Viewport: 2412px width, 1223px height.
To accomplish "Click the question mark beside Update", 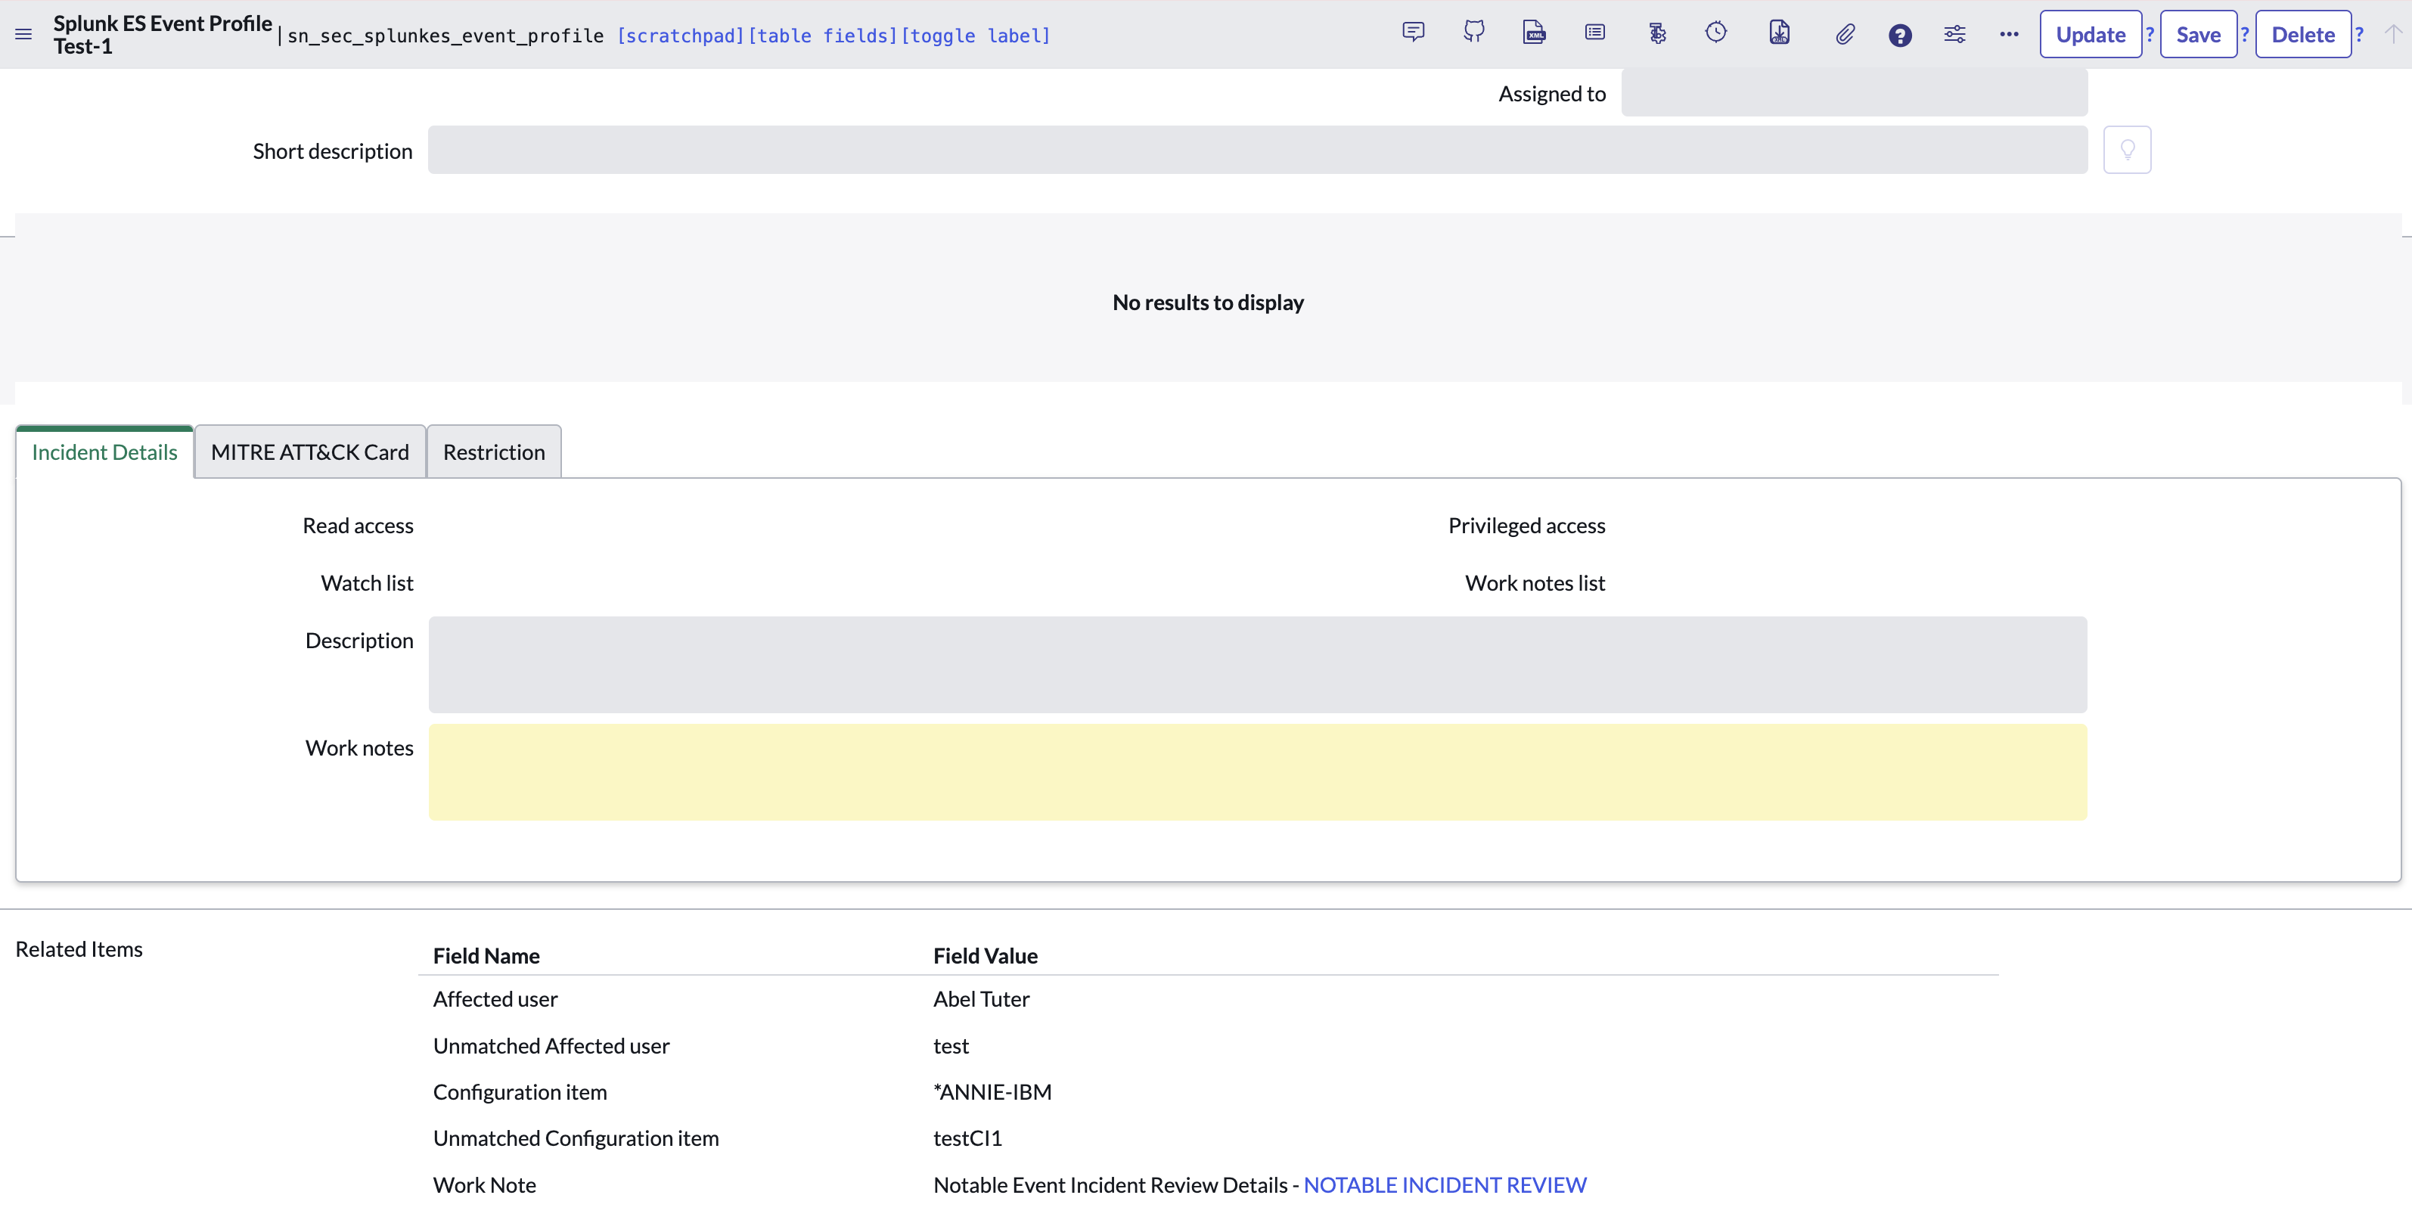I will 2150,35.
